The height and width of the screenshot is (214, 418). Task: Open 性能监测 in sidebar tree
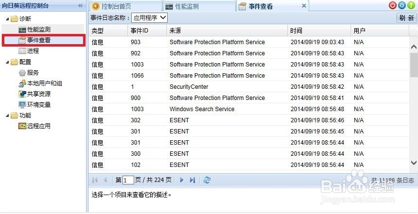click(38, 30)
